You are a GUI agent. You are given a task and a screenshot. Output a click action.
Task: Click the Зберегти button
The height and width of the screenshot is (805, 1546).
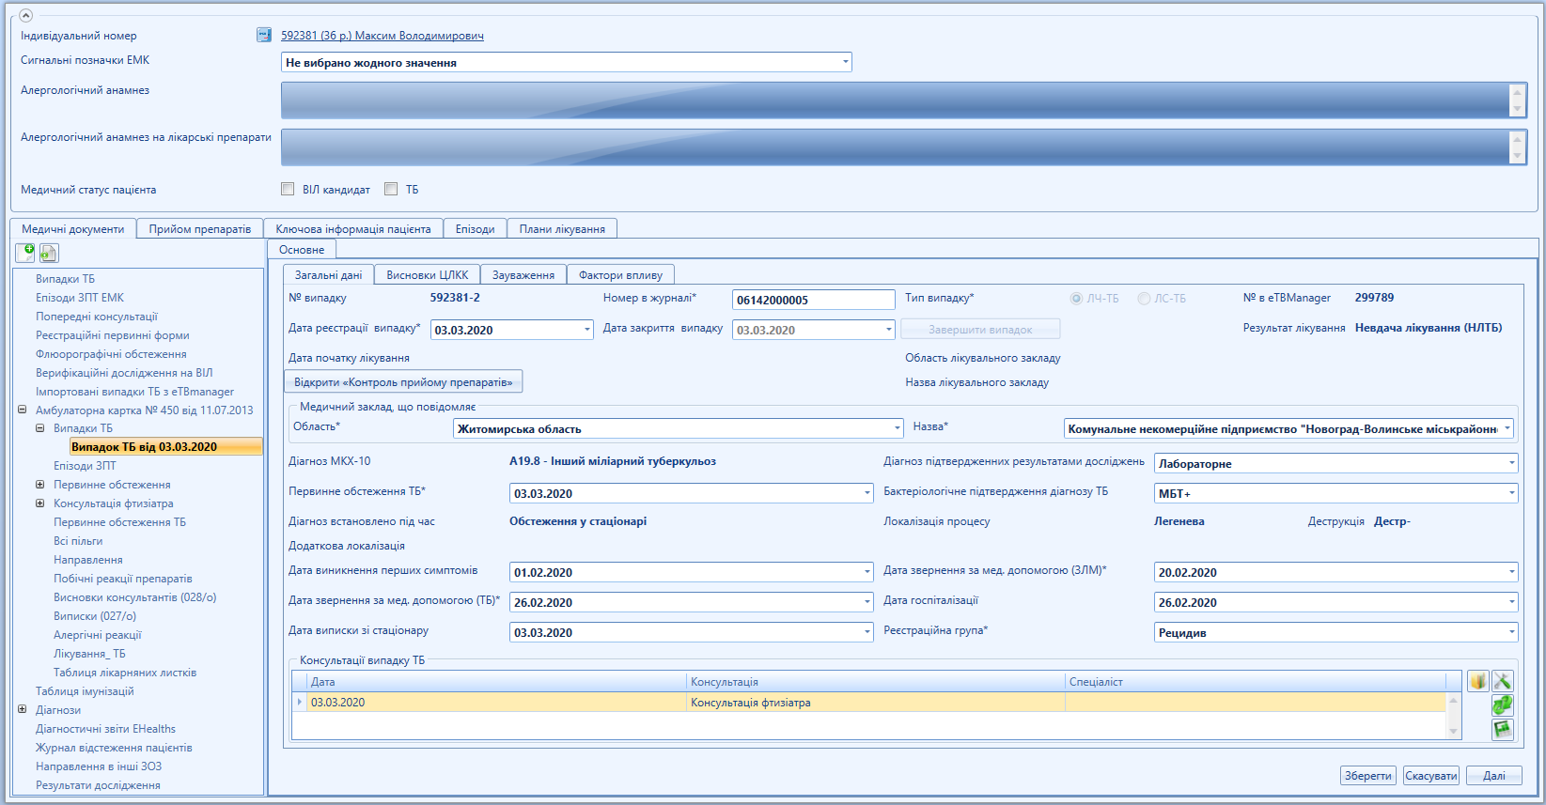pos(1367,775)
